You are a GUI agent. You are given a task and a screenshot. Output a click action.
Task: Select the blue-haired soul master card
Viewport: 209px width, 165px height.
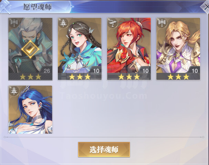[x=30, y=110]
